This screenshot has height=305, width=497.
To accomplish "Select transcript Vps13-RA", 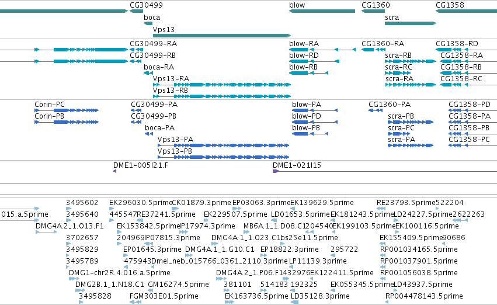I will click(222, 85).
